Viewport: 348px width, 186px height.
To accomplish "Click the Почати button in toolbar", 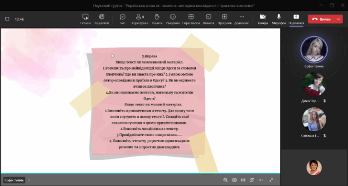I will click(85, 19).
